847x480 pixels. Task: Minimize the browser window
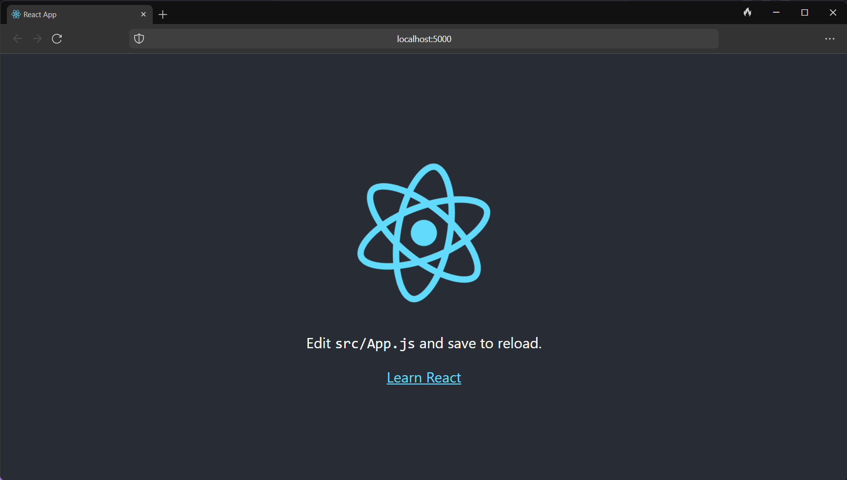point(776,13)
